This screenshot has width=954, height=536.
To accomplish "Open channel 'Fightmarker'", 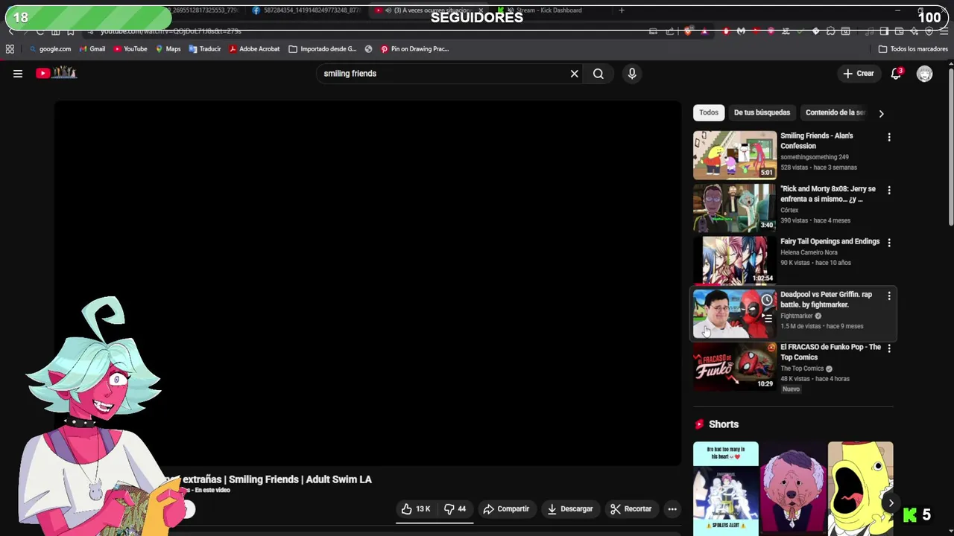I will coord(797,316).
